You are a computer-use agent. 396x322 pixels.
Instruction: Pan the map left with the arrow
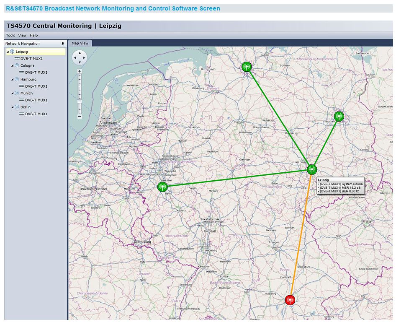coord(75,58)
